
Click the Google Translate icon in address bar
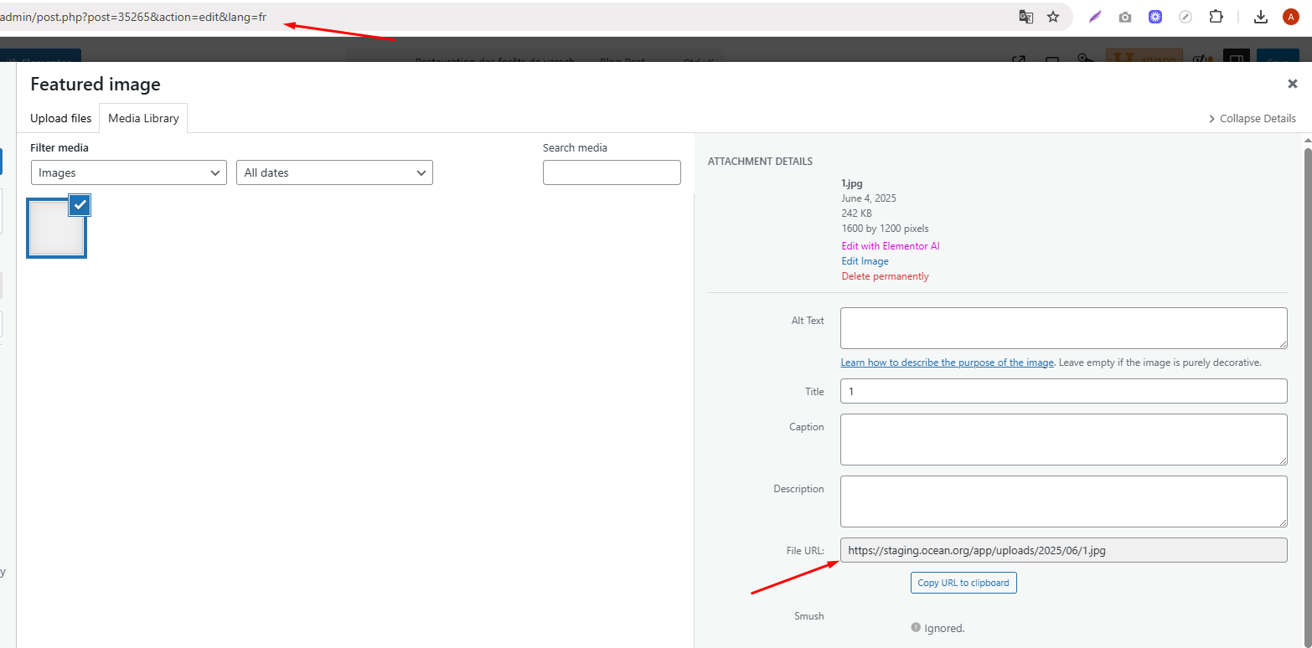(1025, 17)
